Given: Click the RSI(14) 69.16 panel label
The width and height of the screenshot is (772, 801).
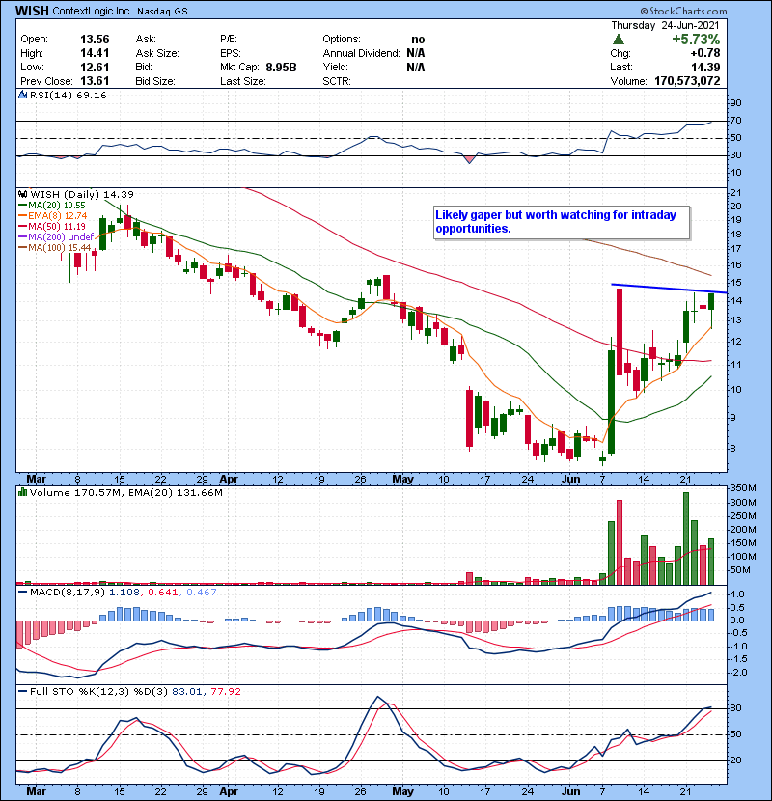Looking at the screenshot, I should click(x=68, y=95).
